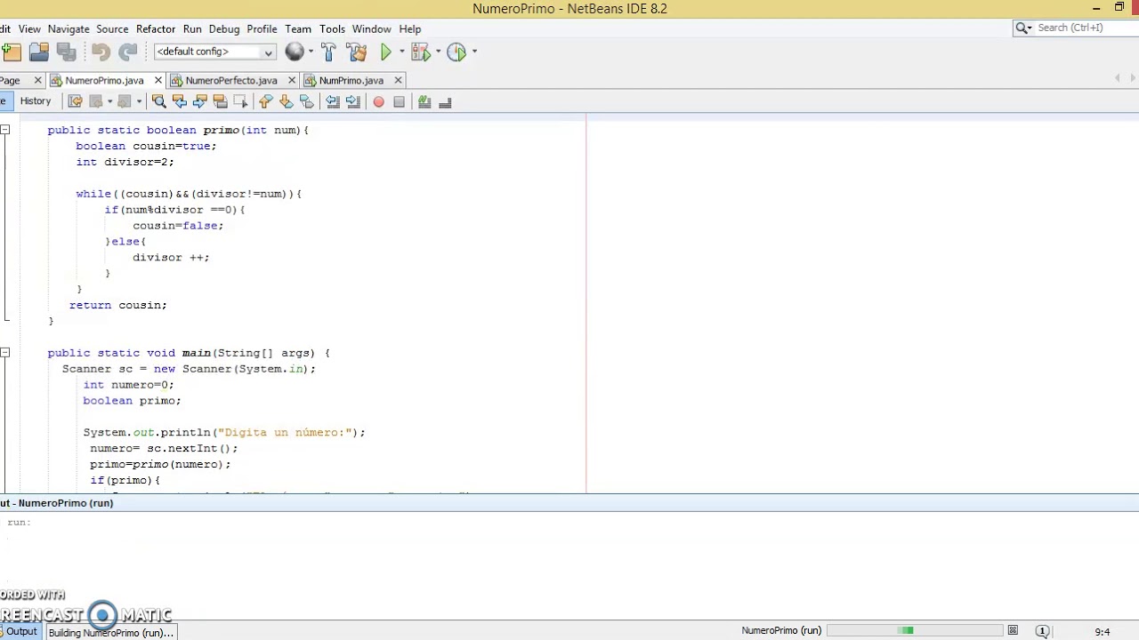This screenshot has width=1139, height=640.
Task: Expand the globe browser dropdown arrow
Action: (x=311, y=52)
